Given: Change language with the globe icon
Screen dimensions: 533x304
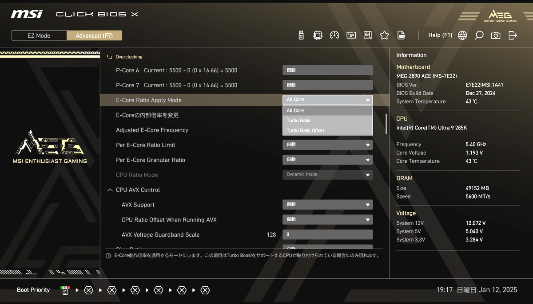Looking at the screenshot, I should coord(462,35).
